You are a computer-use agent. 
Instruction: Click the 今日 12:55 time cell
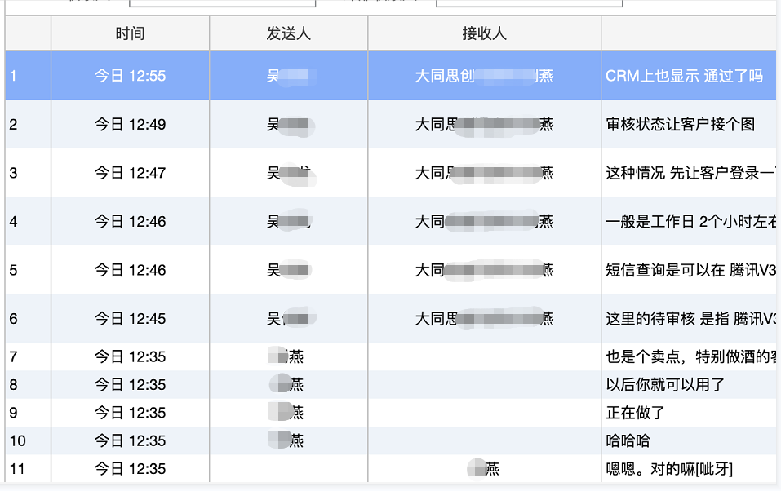(x=130, y=76)
